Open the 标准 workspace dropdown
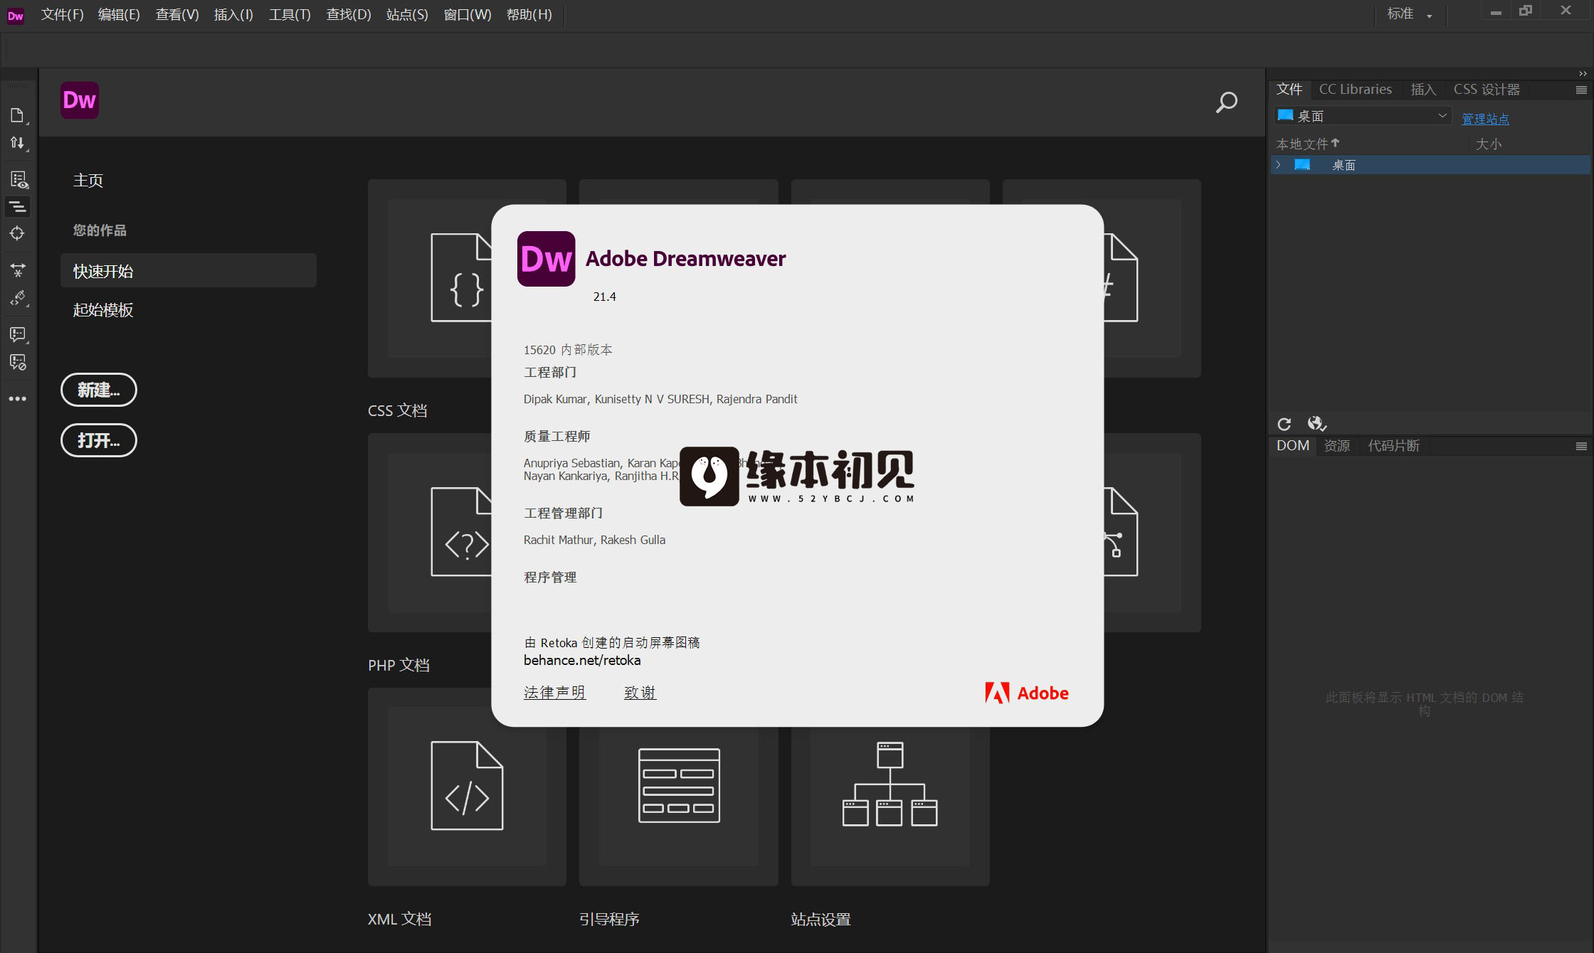Viewport: 1594px width, 953px height. tap(1410, 14)
